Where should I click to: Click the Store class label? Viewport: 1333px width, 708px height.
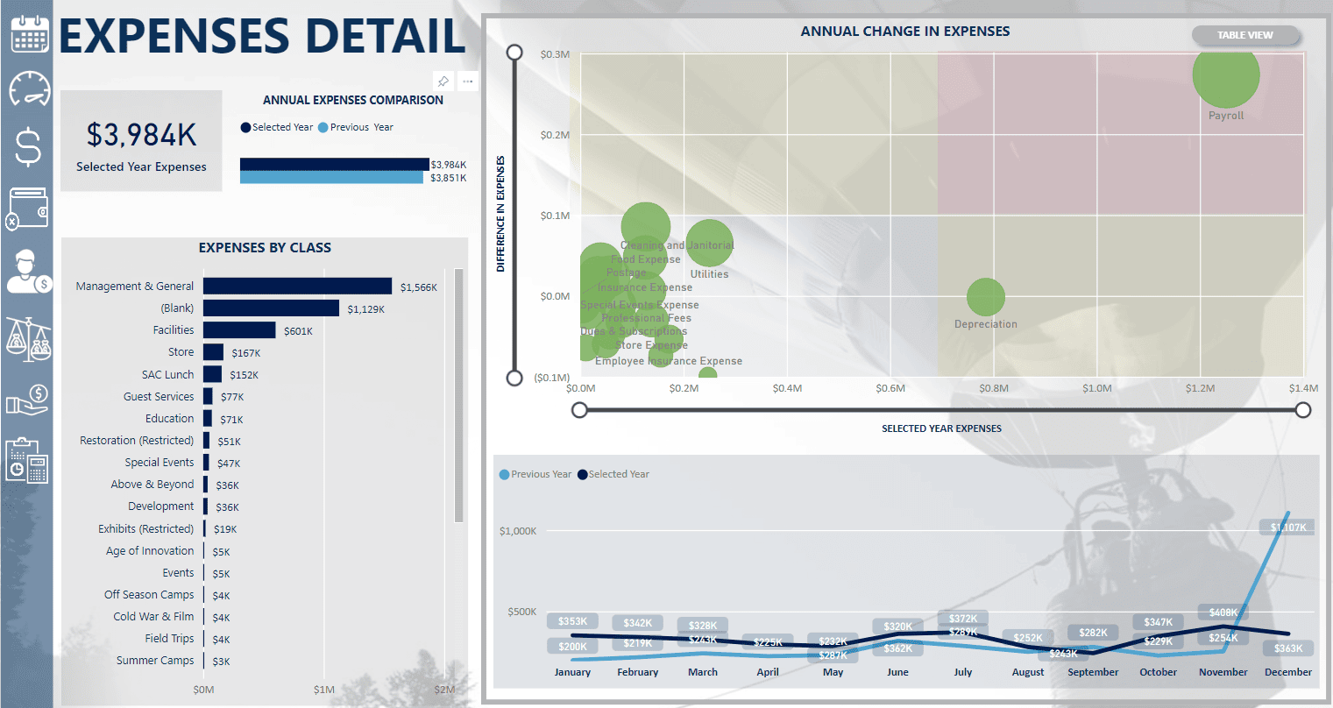pos(181,352)
